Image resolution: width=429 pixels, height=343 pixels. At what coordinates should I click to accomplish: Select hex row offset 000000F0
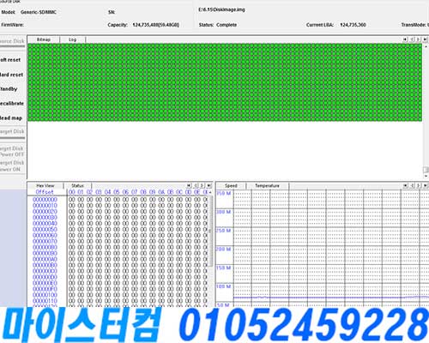45,289
